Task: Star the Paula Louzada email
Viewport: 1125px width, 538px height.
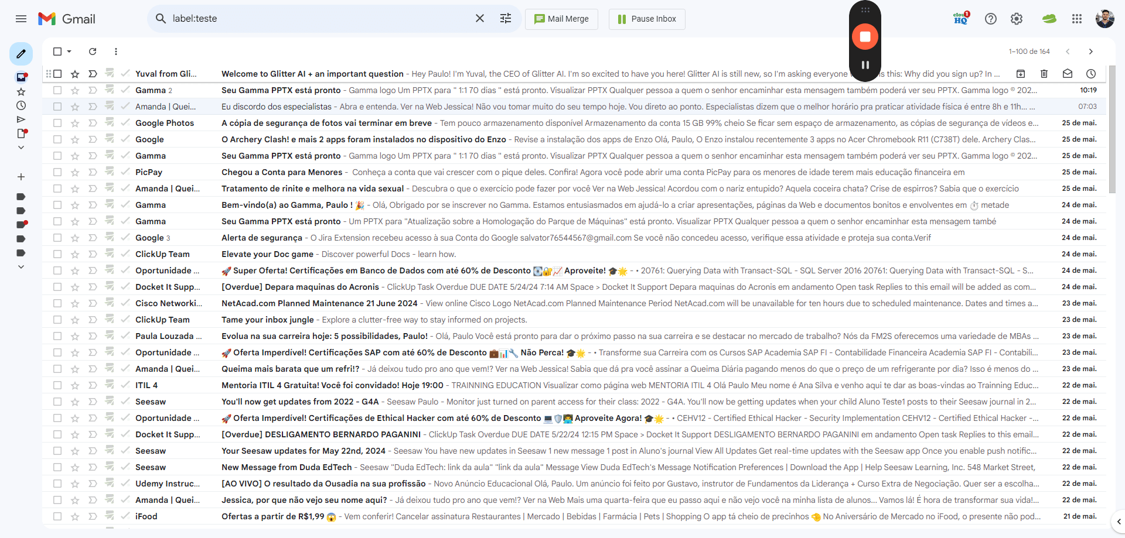Action: (75, 336)
